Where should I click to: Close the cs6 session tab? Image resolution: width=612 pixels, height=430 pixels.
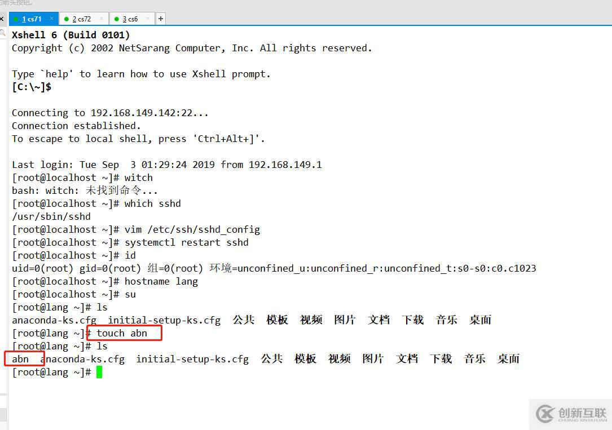pos(148,19)
